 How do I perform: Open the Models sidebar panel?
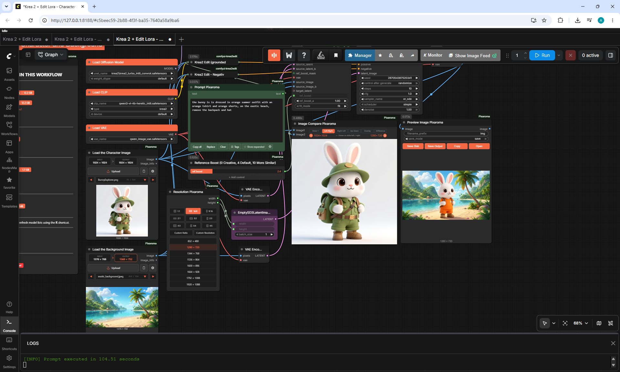click(x=9, y=110)
